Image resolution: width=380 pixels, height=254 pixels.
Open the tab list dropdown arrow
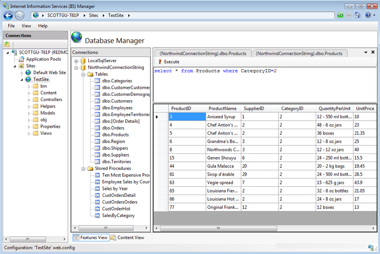click(x=365, y=52)
